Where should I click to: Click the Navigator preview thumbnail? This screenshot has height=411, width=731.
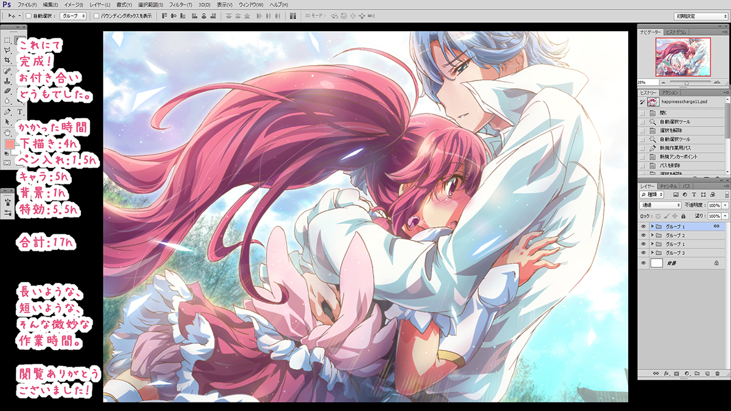tap(682, 56)
